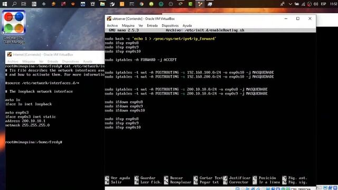Screen dimensions: 338x190
Task: Click the POSTROUTING line with 192.168.200.0/24
Action: 189,77
